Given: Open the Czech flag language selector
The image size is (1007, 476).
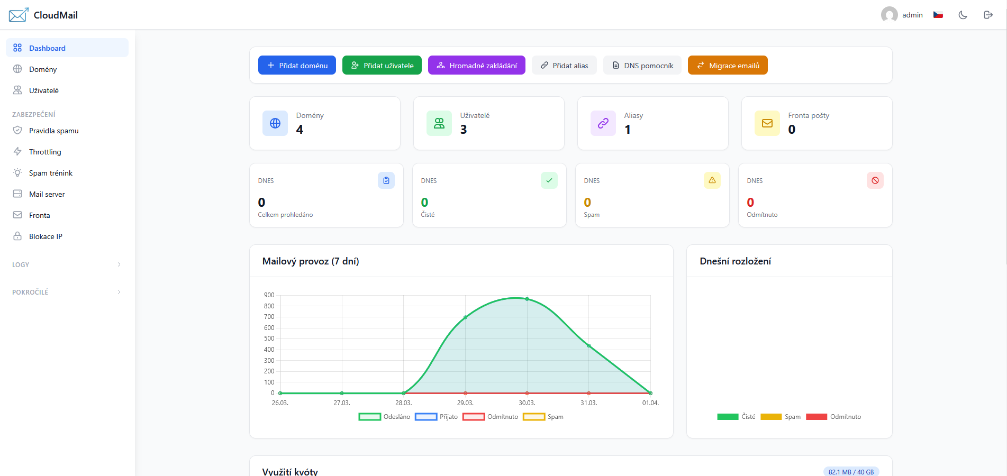Looking at the screenshot, I should pyautogui.click(x=938, y=15).
